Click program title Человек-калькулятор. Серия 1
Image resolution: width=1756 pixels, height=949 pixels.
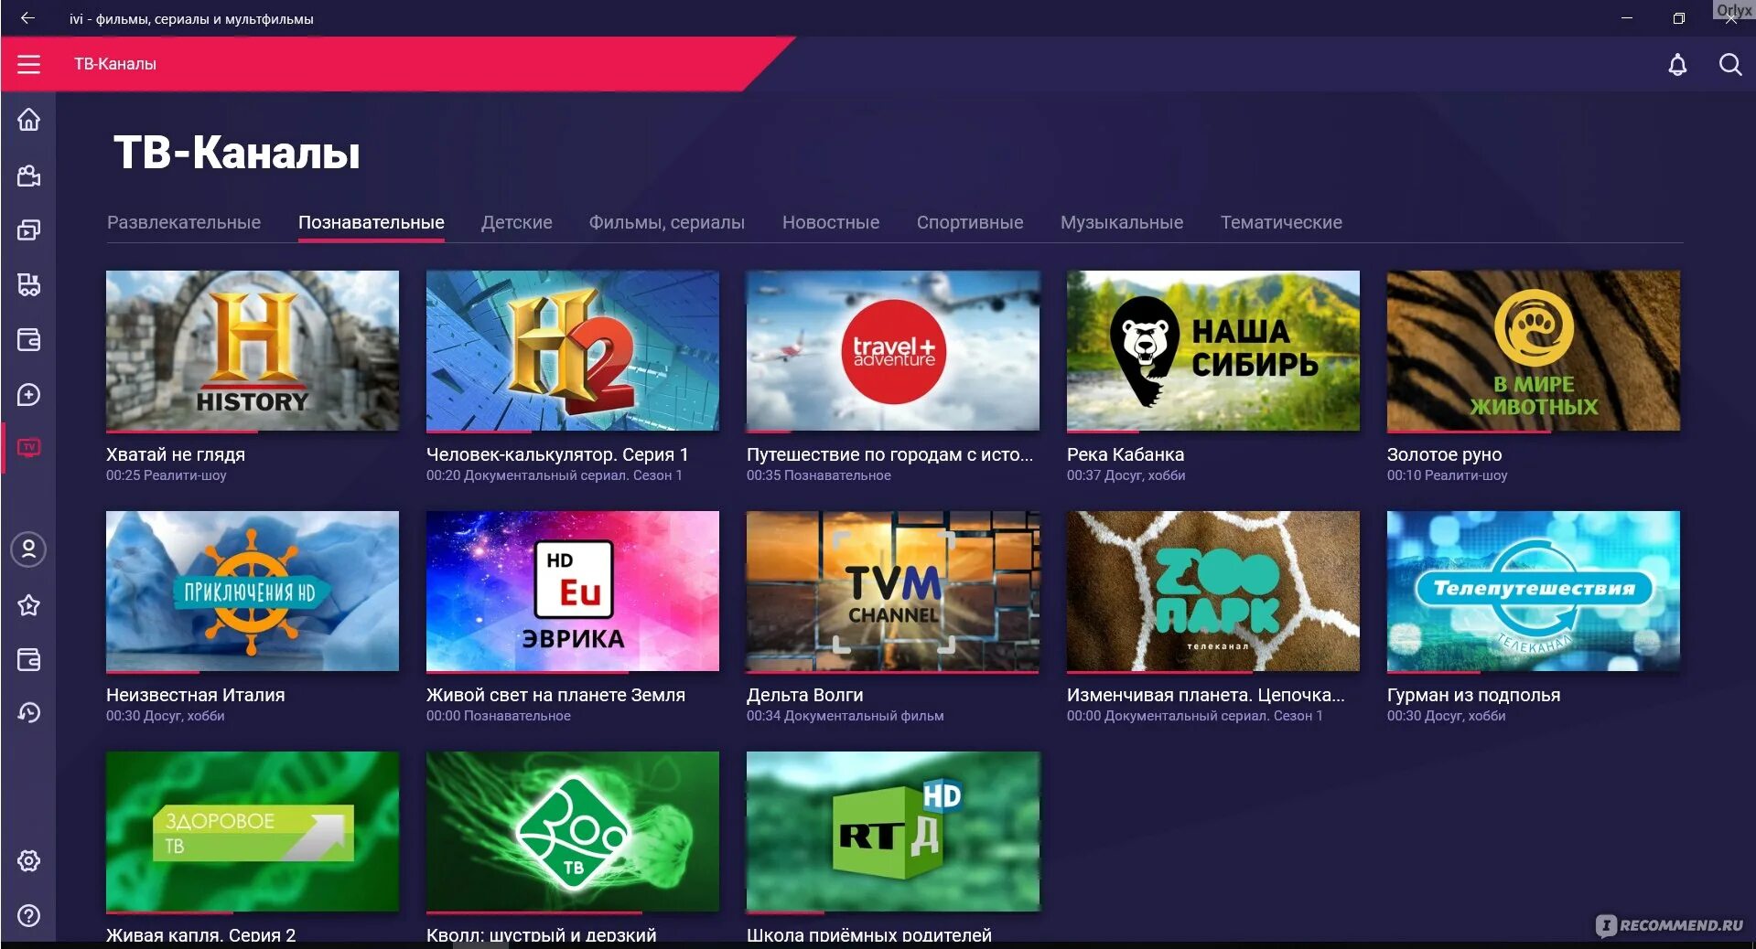click(557, 454)
